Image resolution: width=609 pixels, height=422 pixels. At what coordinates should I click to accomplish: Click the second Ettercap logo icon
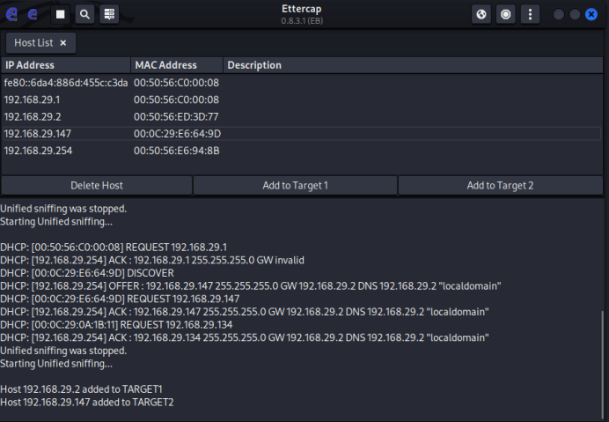(33, 14)
